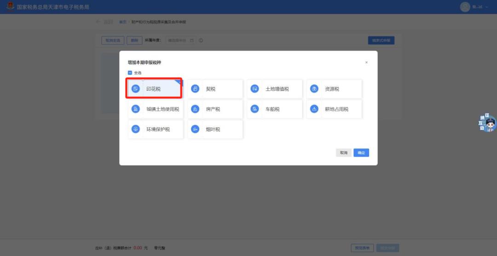
Task: Open the 征纳互动 assistant mascot
Action: point(488,124)
